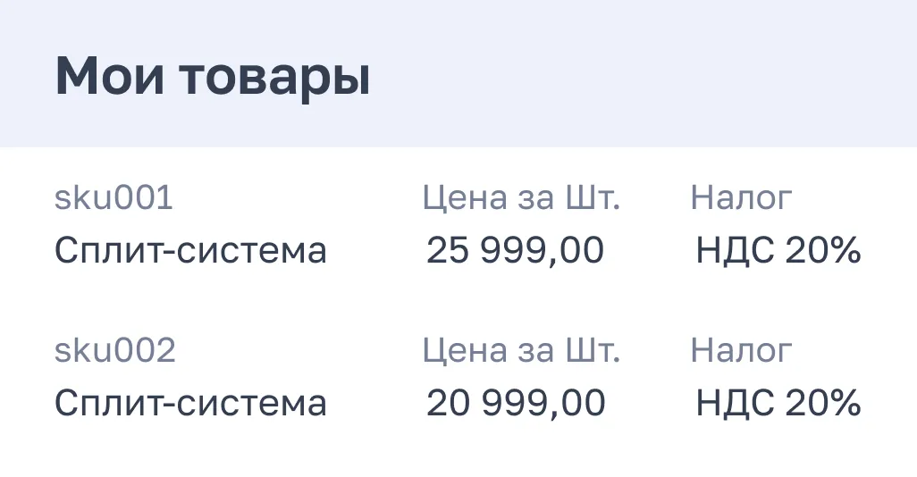Click "Цена за Шт." label in sku001 row

(520, 198)
